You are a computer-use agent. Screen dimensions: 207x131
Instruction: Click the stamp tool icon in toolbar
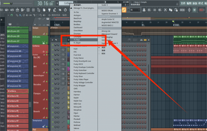coord(144,10)
